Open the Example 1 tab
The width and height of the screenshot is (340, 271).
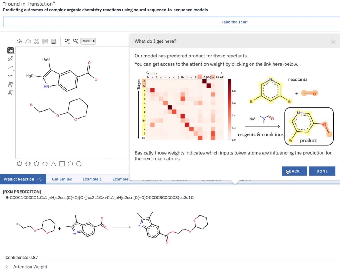click(92, 179)
